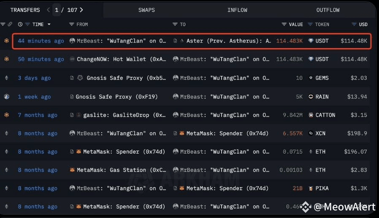This screenshot has width=379, height=218.
Task: Click ETH token icon in 0.0715 row
Action: coord(311,152)
